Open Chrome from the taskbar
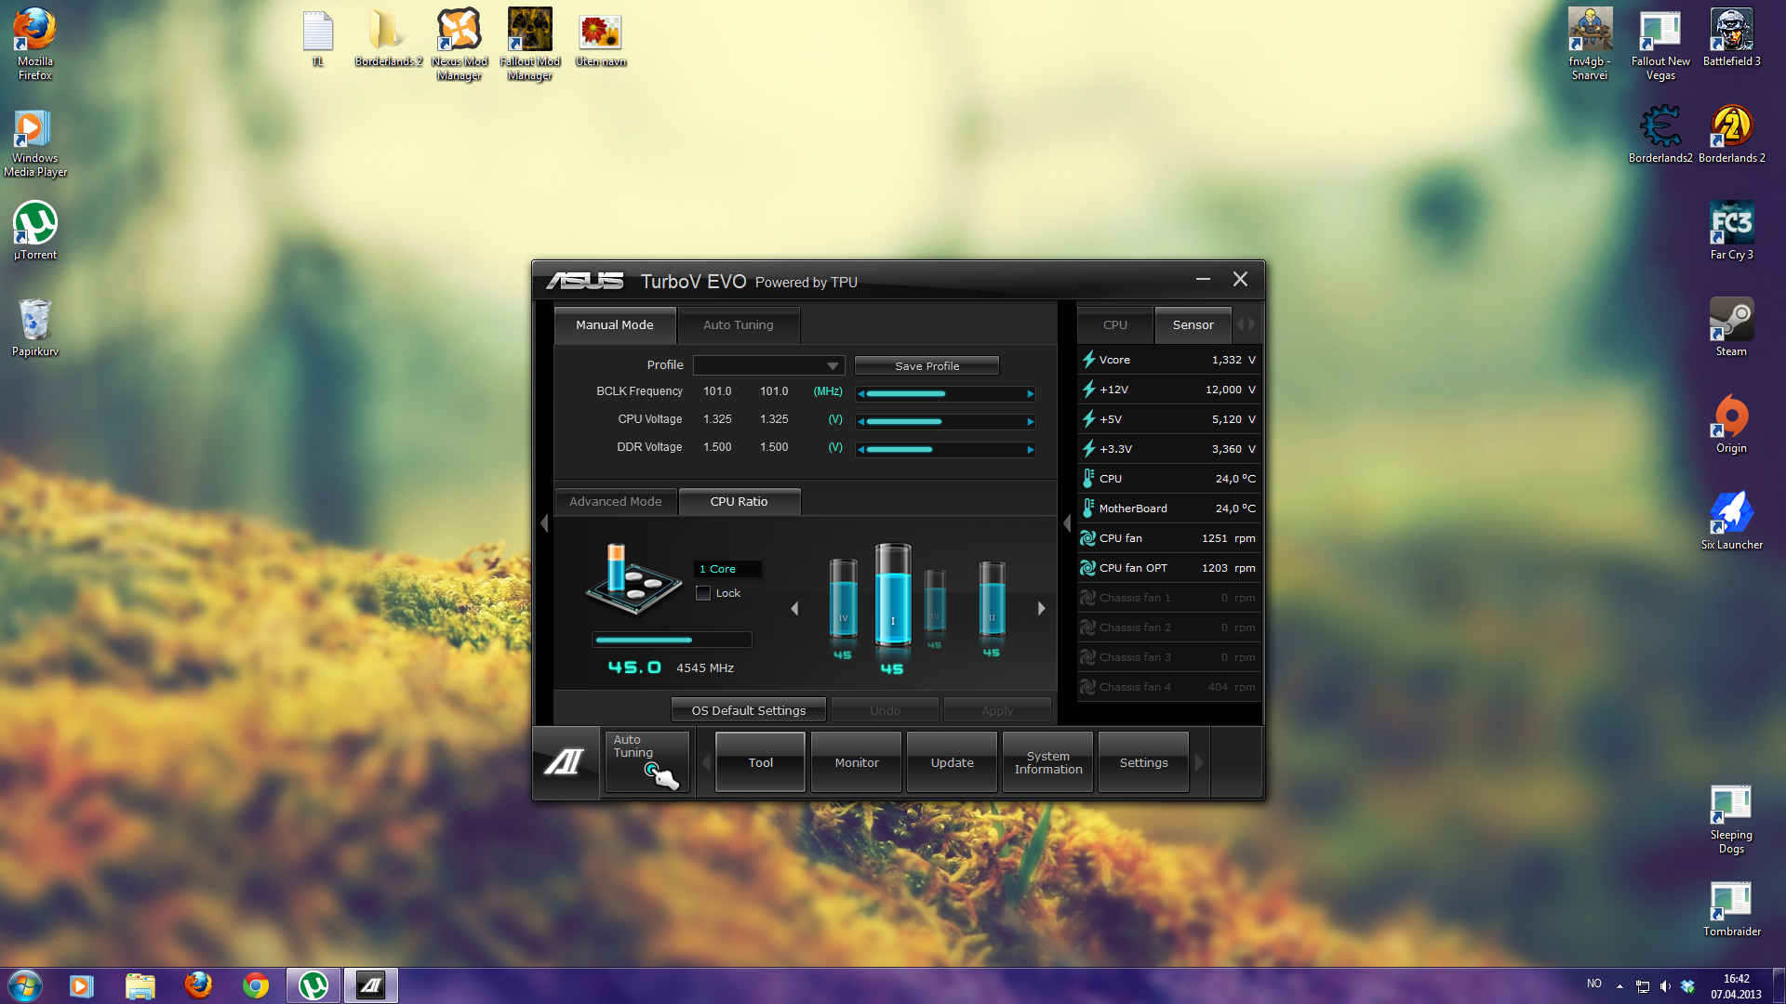 pyautogui.click(x=256, y=985)
